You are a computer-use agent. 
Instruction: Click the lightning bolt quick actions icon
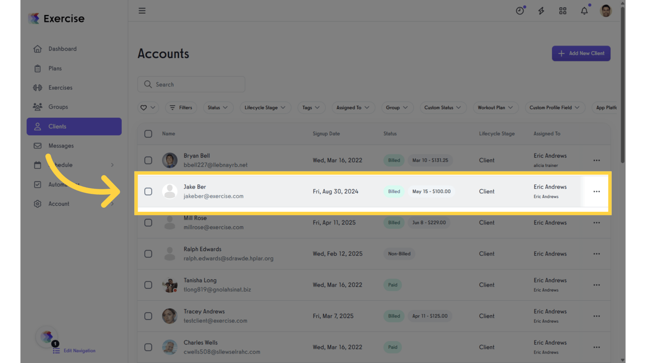pyautogui.click(x=541, y=10)
